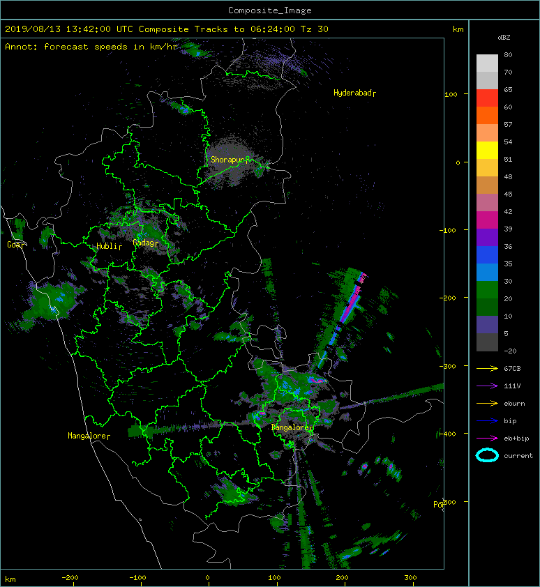Screen dimensions: 540x587
Task: Click the km unit label at bottom left
Action: (10, 579)
